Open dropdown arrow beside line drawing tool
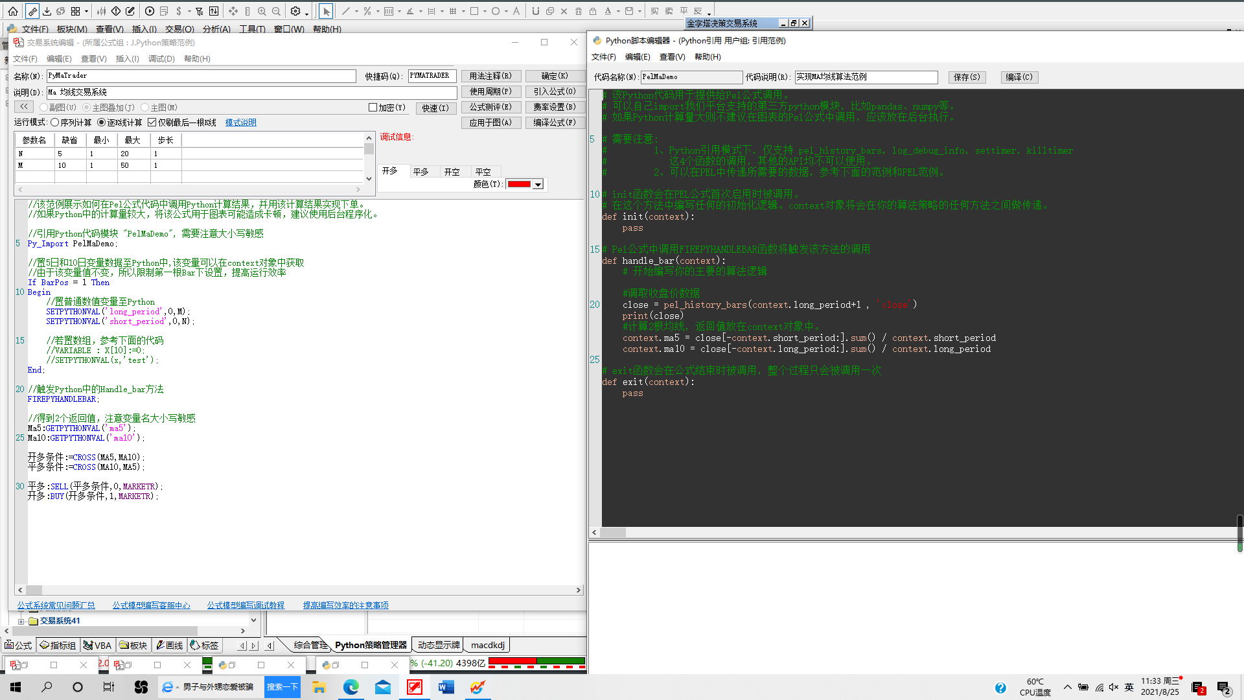 tap(356, 12)
